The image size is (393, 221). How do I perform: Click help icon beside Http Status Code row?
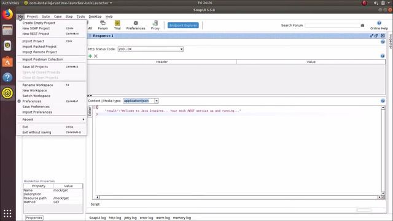pyautogui.click(x=383, y=42)
